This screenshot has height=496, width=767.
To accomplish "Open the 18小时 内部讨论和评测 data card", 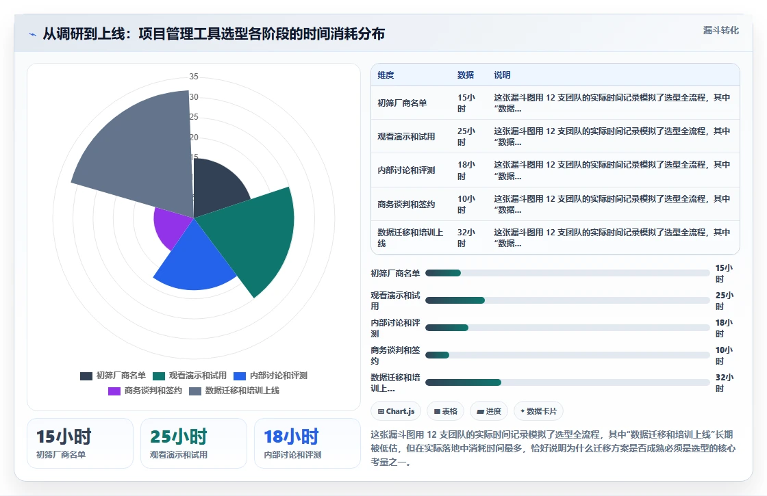I will (x=307, y=443).
